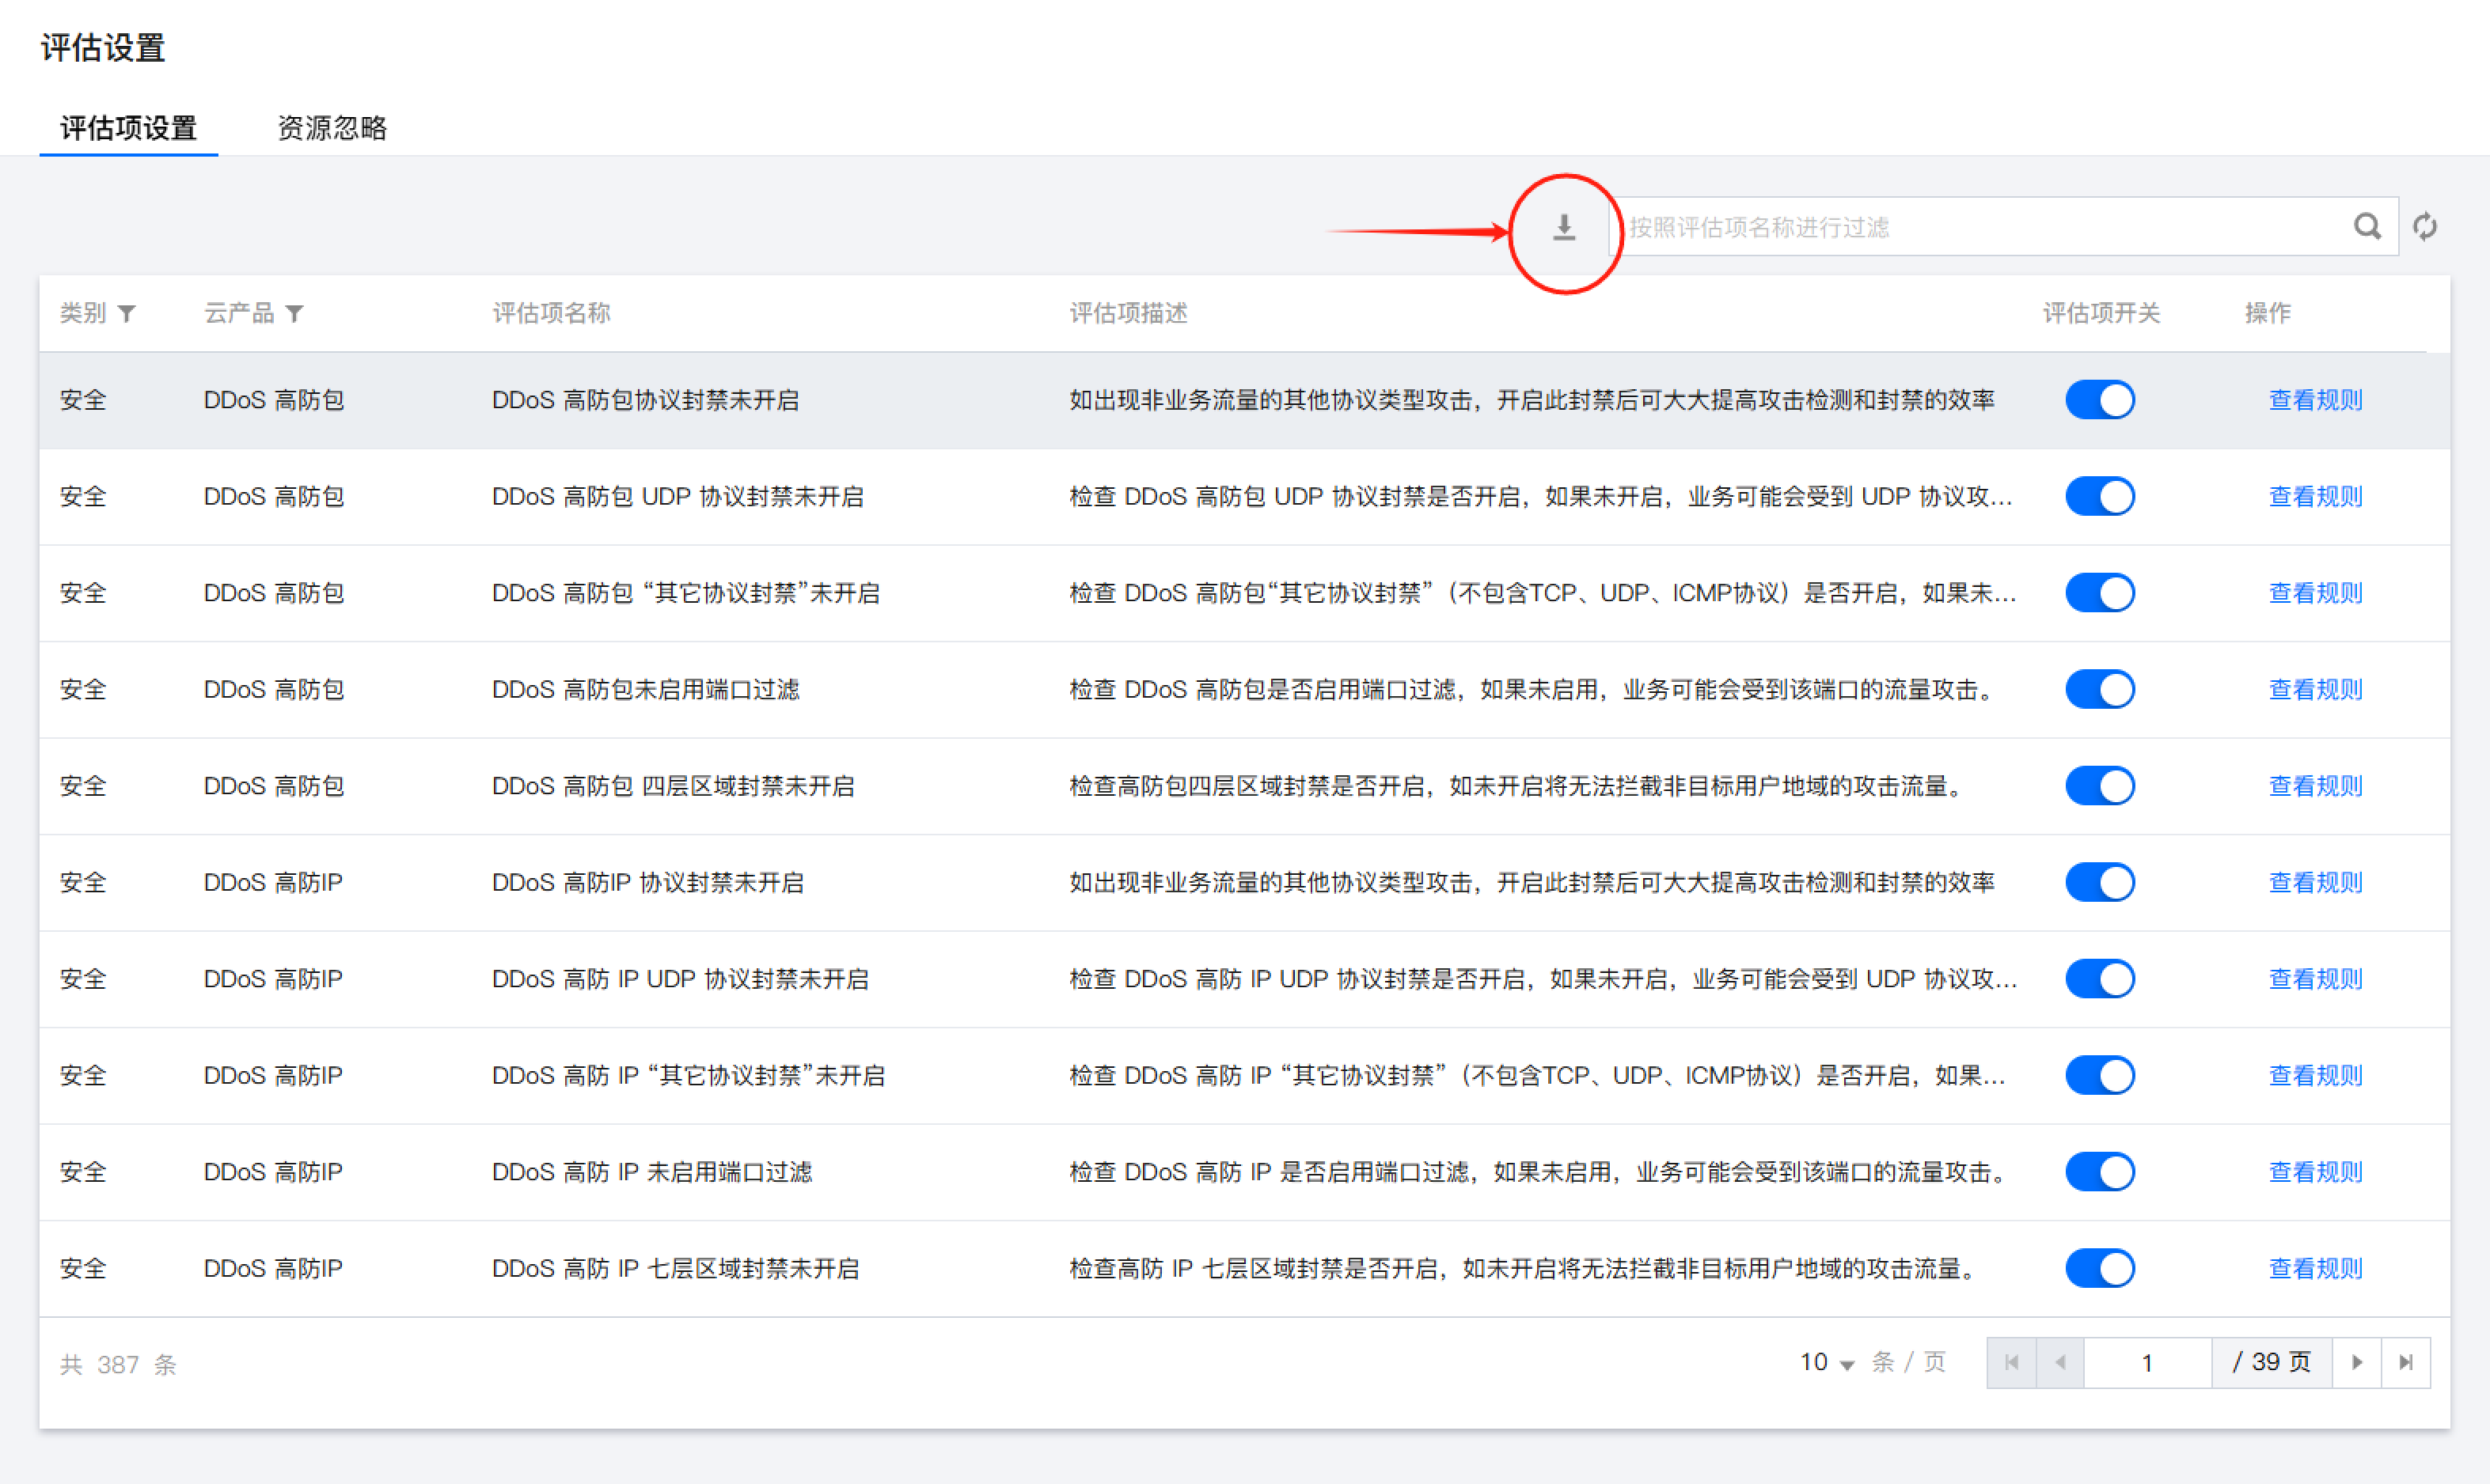Screen dimensions: 2490x1484
Task: Open 查看规则 for DDoS 高防包 UDP 协议封禁未开启
Action: point(2315,497)
